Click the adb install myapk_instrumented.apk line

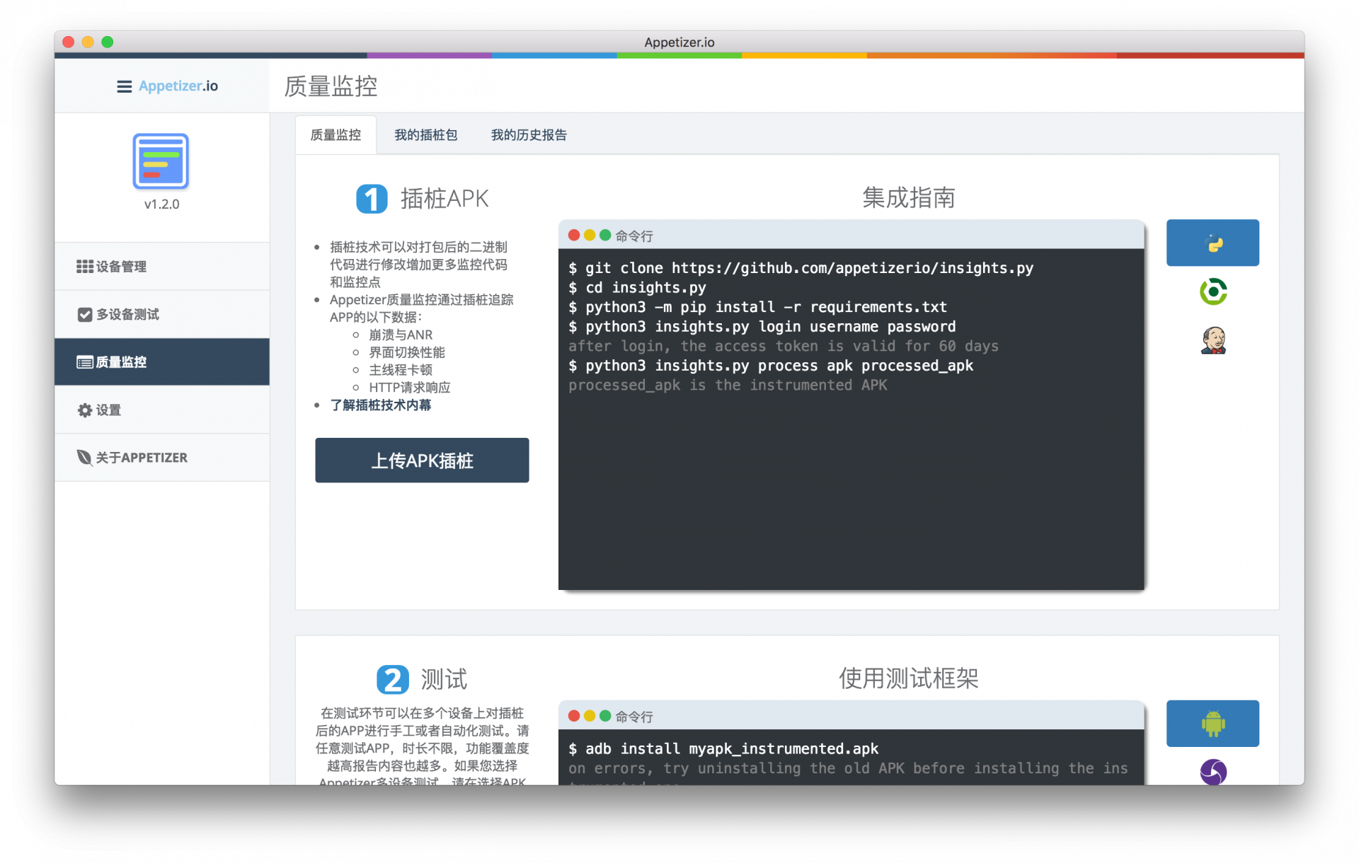tap(723, 749)
